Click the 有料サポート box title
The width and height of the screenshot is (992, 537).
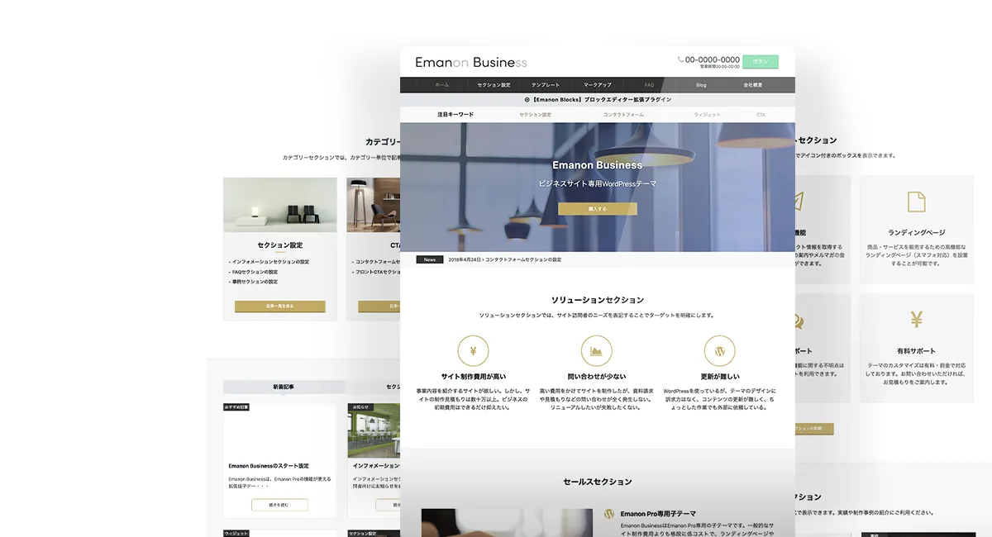coord(917,351)
